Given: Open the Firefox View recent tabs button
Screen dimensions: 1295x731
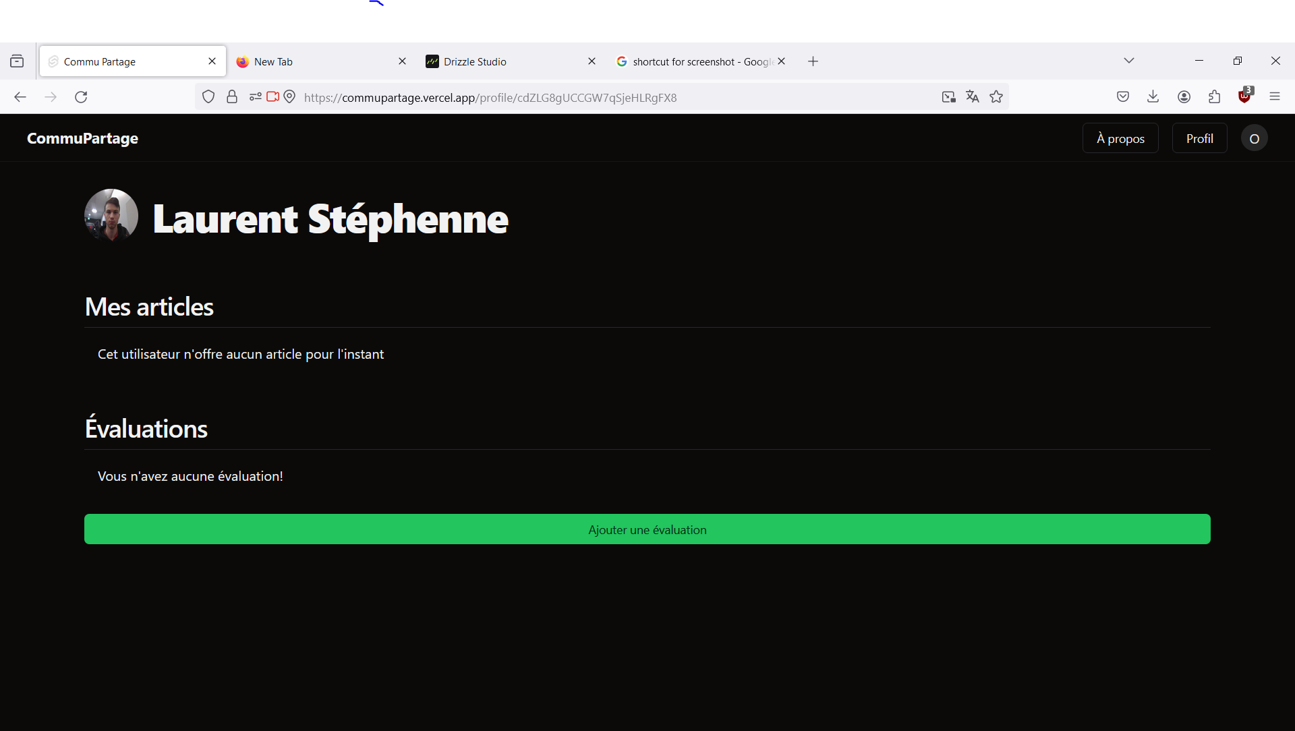Looking at the screenshot, I should (17, 61).
